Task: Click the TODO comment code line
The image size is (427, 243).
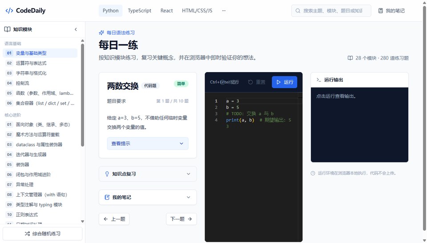Action: [250, 113]
